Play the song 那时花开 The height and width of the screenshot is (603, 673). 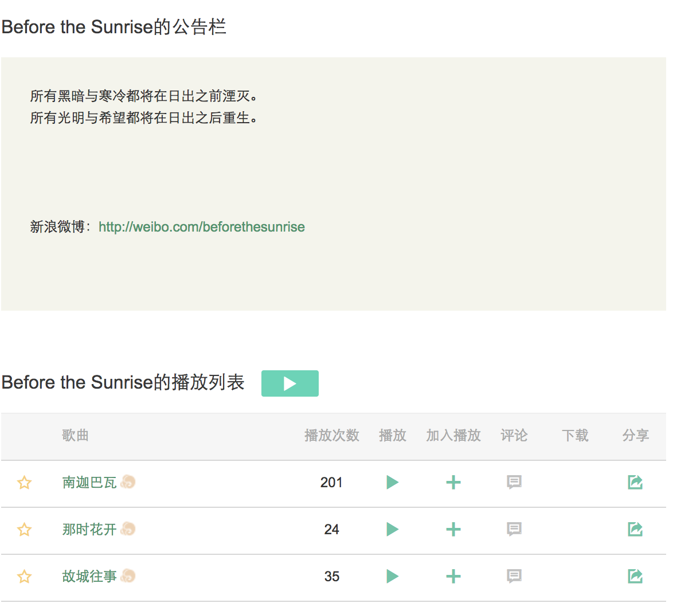click(392, 530)
